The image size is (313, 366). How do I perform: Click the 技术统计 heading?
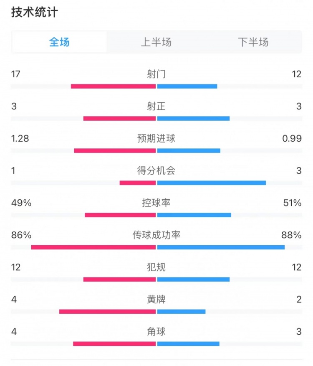click(35, 13)
